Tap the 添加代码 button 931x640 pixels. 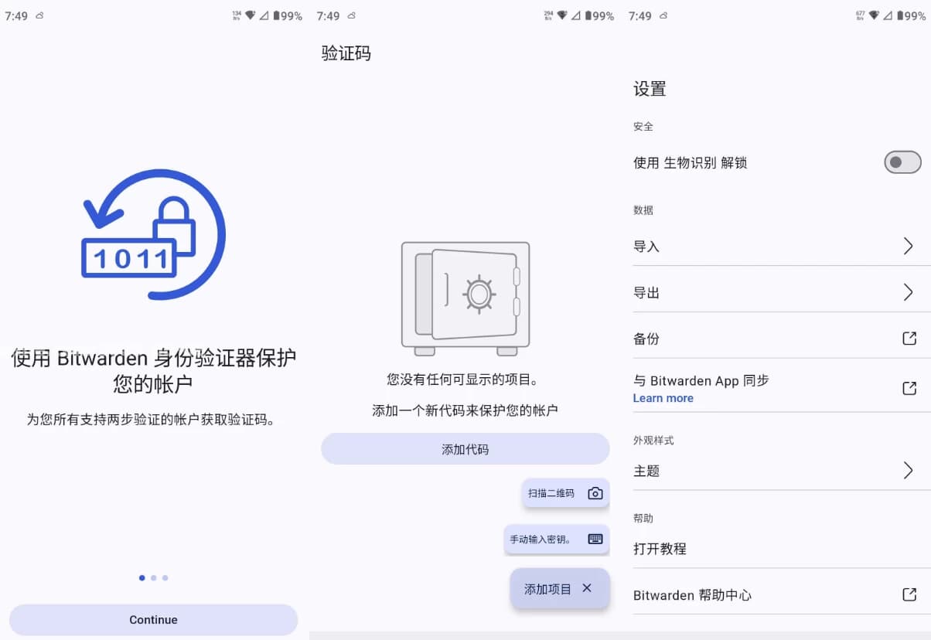464,448
